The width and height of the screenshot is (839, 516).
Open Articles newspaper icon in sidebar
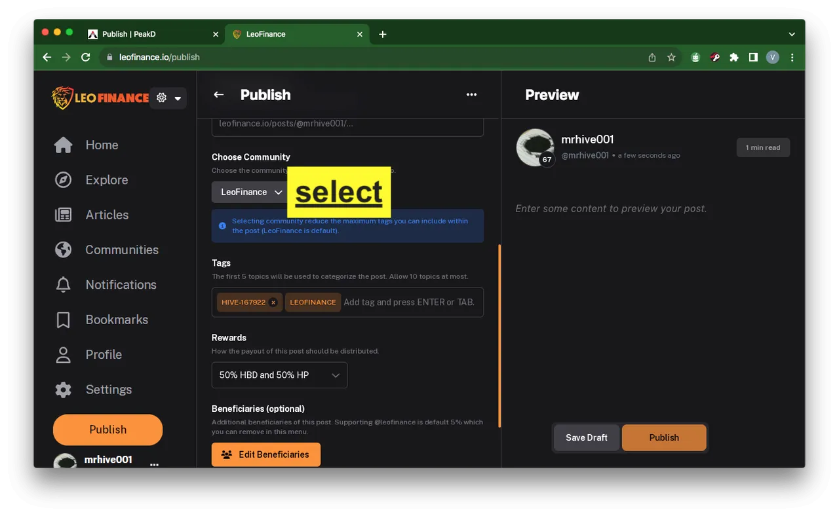pos(64,215)
